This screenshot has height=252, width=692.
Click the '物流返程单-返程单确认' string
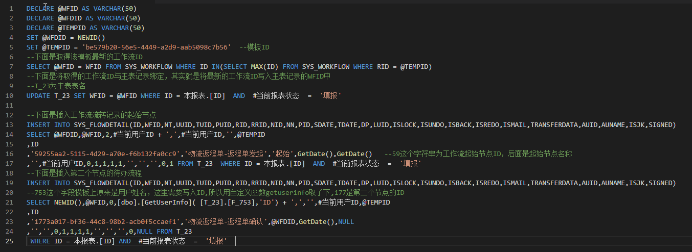pyautogui.click(x=227, y=222)
